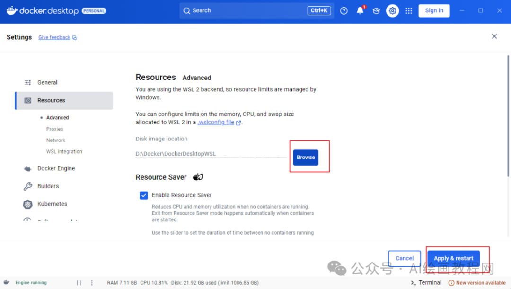Click the settings page vertical scrollbar
This screenshot has width=511, height=289.
(508, 116)
